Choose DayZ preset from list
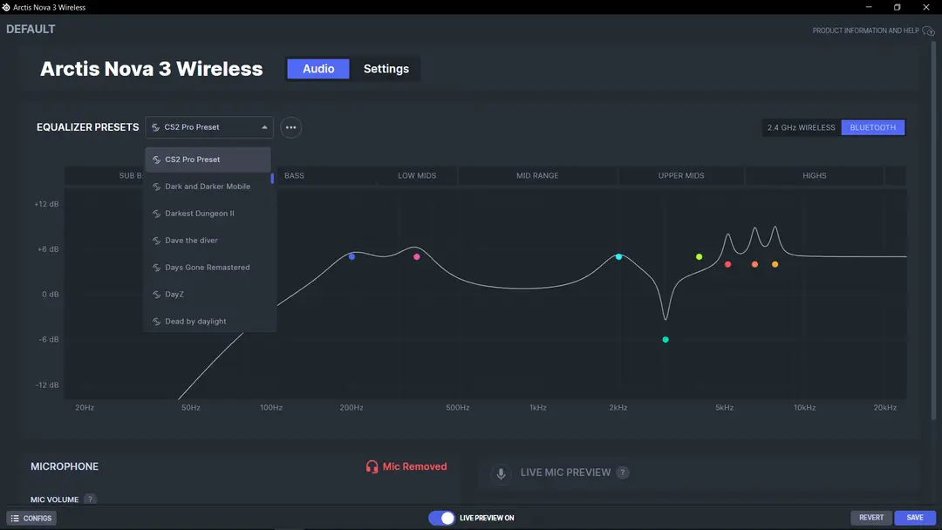The width and height of the screenshot is (942, 530). (208, 295)
